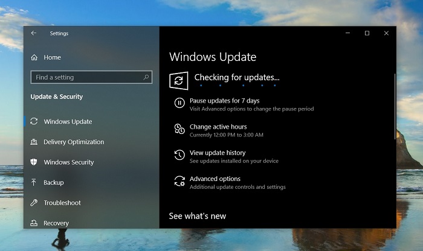Go back with the Settings arrow
Image resolution: width=423 pixels, height=251 pixels.
(34, 33)
